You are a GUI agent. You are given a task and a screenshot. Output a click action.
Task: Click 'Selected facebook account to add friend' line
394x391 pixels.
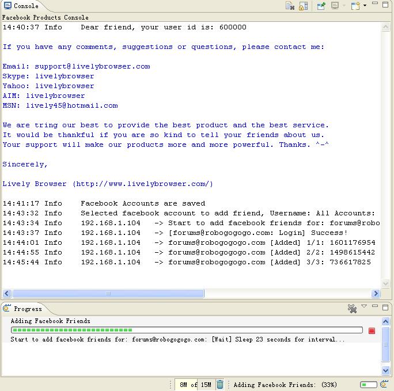[x=189, y=213]
